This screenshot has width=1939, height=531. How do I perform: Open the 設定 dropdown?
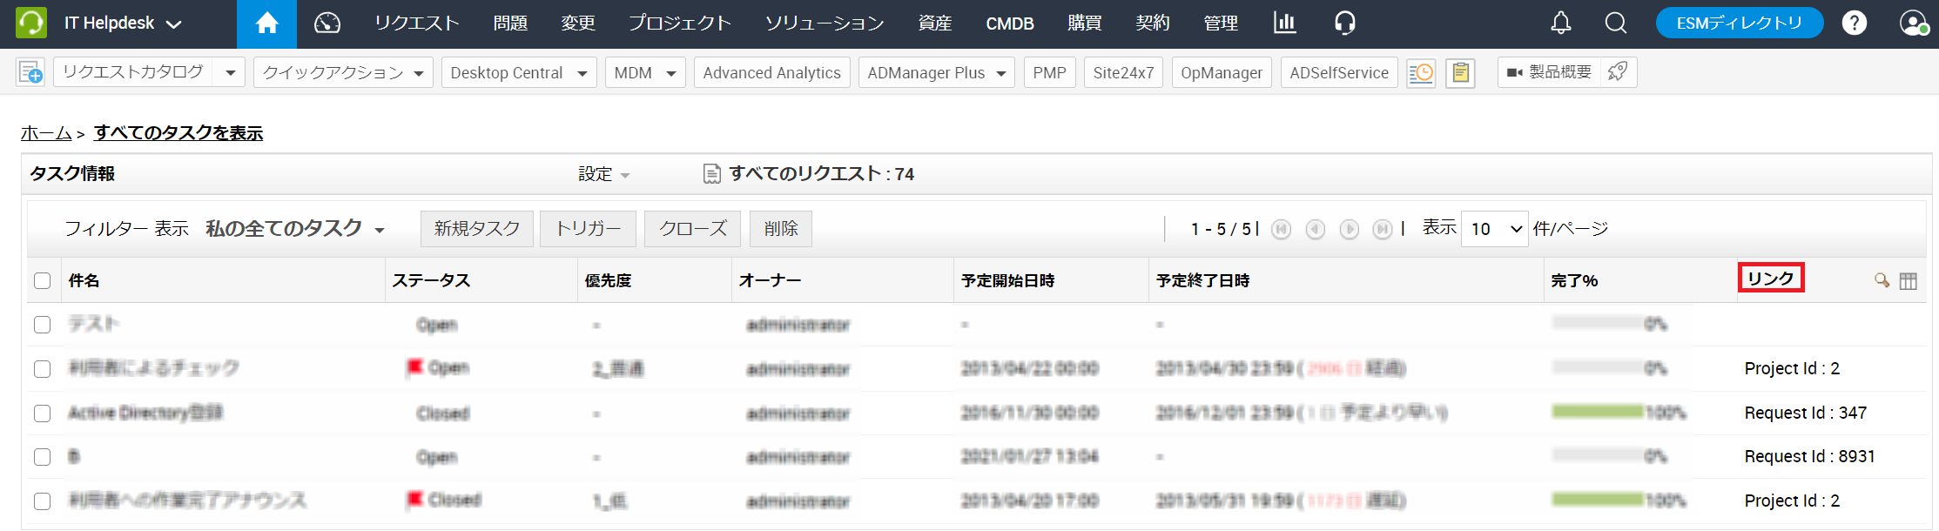pos(604,174)
